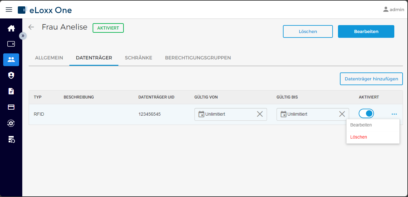Click the Bearbeiten button at top

click(x=366, y=31)
